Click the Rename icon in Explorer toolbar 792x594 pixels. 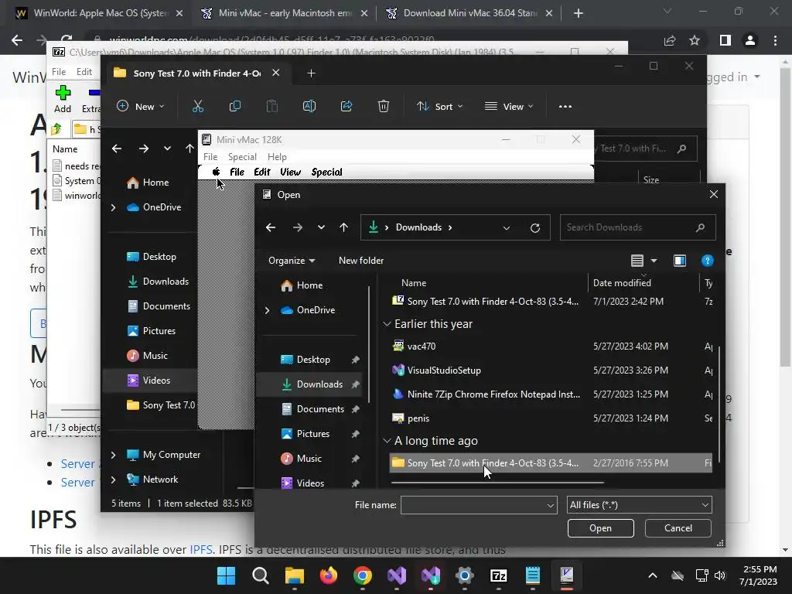click(309, 107)
